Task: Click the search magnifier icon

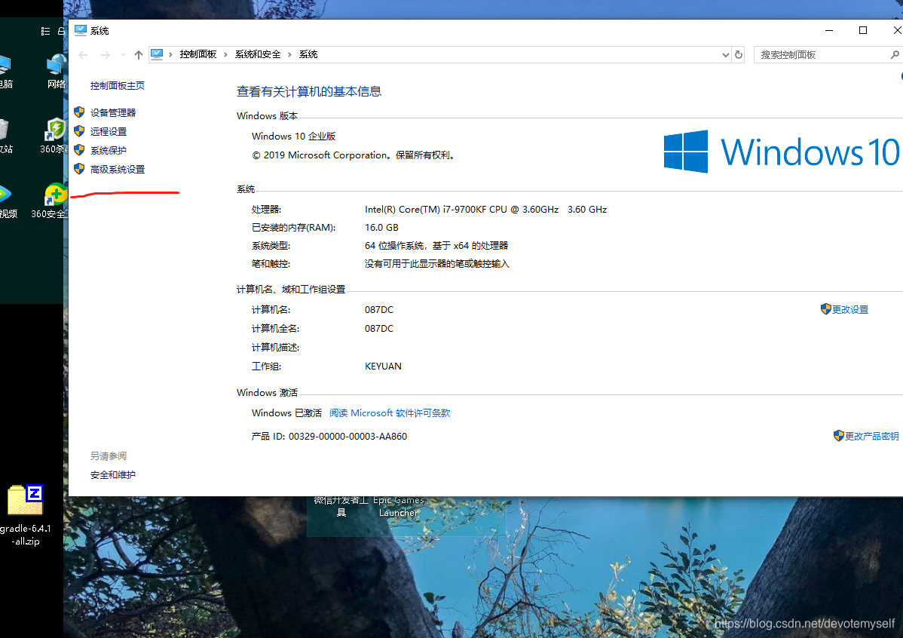Action: [895, 55]
